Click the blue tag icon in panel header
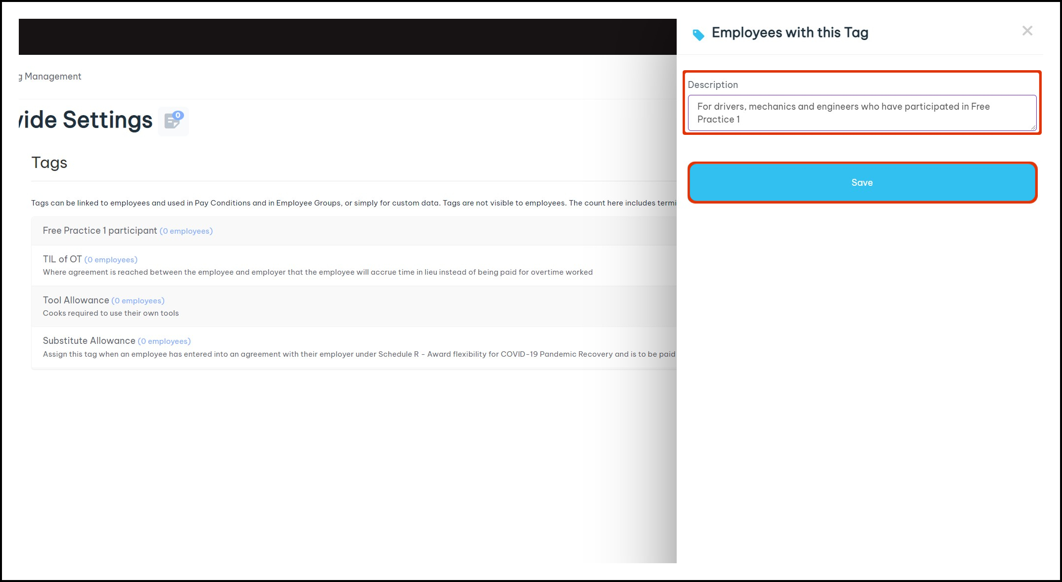1062x582 pixels. (698, 35)
